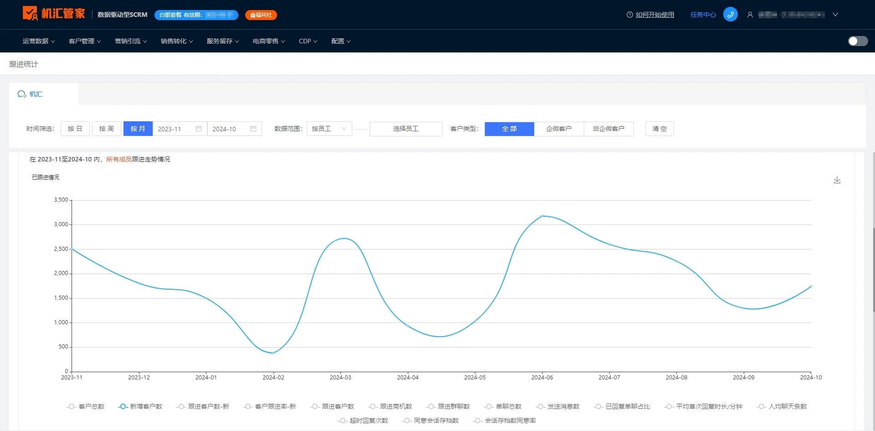Expand 服务留存 menu
The height and width of the screenshot is (431, 875).
(223, 41)
